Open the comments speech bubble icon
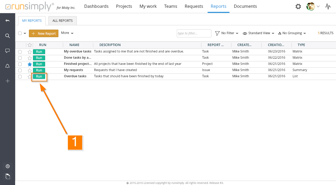Viewport: 336px width, 185px height. [x=8, y=51]
